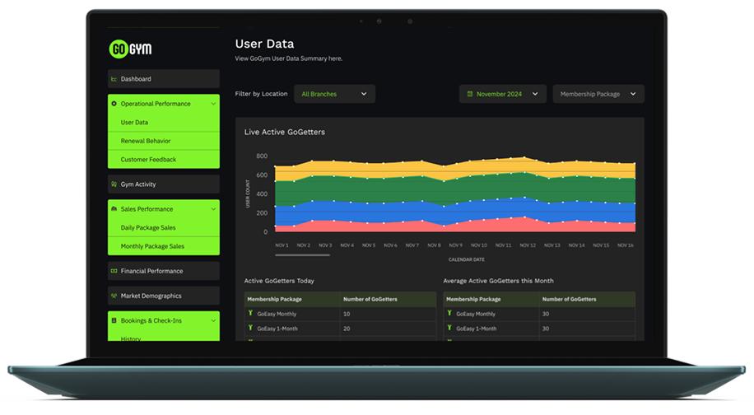Click GoEasy 1-Month text in Active Today table
The height and width of the screenshot is (415, 754).
pyautogui.click(x=277, y=329)
